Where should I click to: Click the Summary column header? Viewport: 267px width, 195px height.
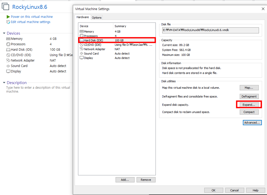[134, 26]
